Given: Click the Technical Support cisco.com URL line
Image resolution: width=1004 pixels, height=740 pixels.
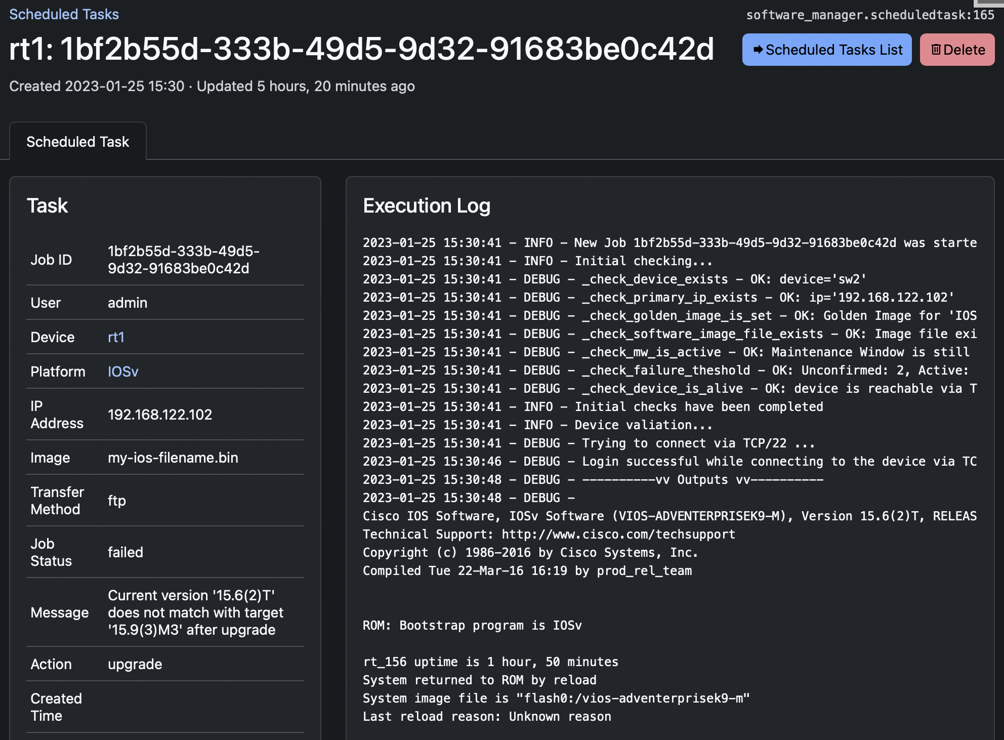Looking at the screenshot, I should coord(549,535).
